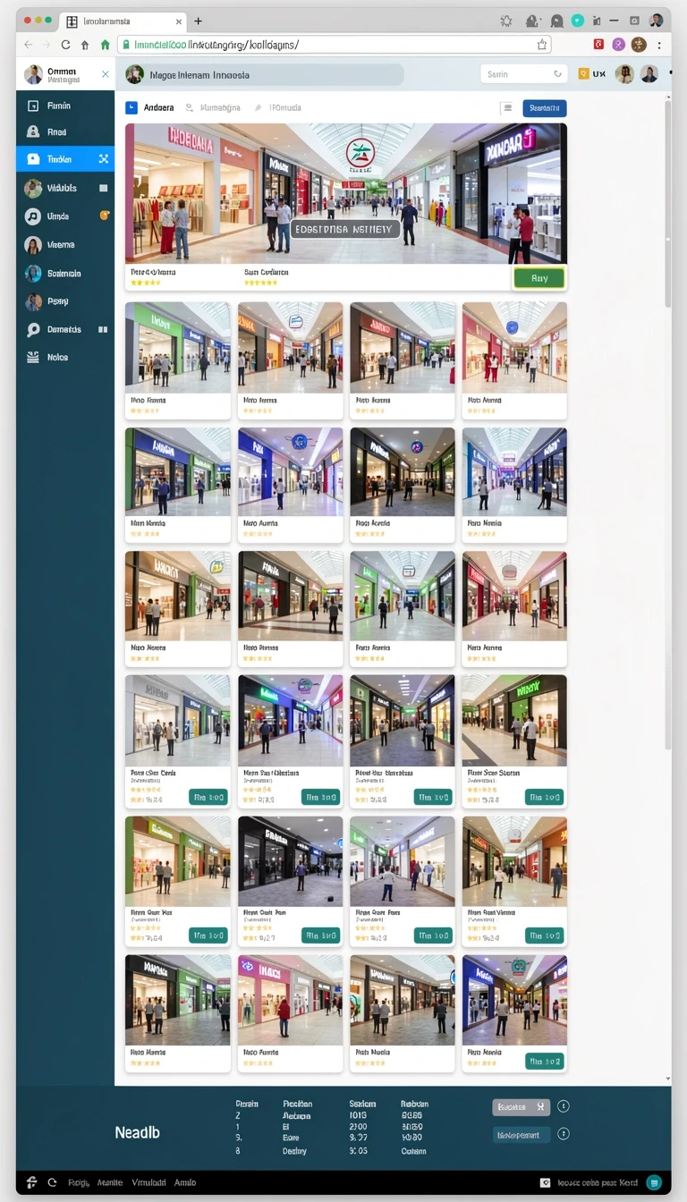Click the browser address bar
687x1202 pixels.
(x=335, y=44)
